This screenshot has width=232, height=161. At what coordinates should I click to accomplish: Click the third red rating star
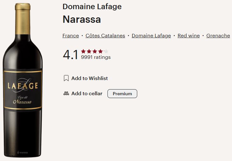tap(95, 52)
